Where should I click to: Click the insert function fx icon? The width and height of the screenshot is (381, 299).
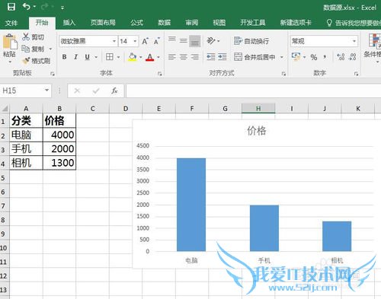[114, 91]
